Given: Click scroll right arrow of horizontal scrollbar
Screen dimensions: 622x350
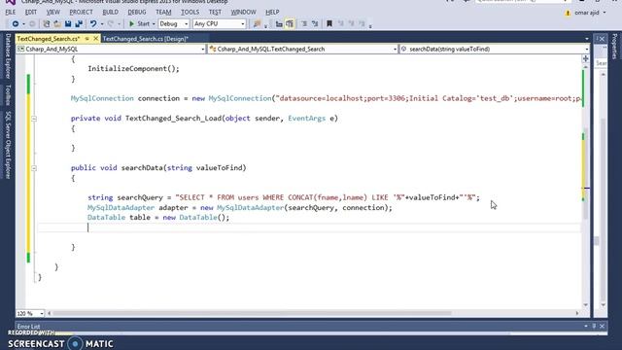Looking at the screenshot, I should pos(576,313).
